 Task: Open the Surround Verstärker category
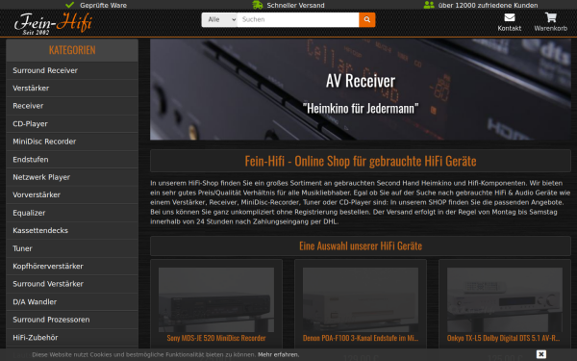(72, 284)
